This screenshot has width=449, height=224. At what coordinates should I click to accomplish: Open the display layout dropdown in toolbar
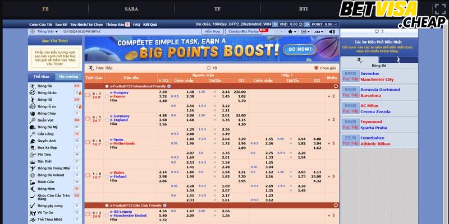pyautogui.click(x=305, y=32)
